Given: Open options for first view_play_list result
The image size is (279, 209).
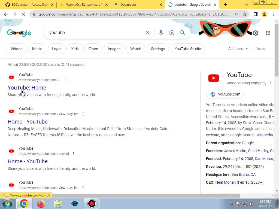Looking at the screenshot, I should pyautogui.click(x=83, y=114).
